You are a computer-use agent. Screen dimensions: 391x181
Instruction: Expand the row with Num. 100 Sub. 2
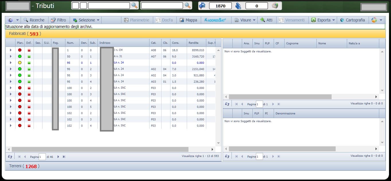(x=11, y=88)
